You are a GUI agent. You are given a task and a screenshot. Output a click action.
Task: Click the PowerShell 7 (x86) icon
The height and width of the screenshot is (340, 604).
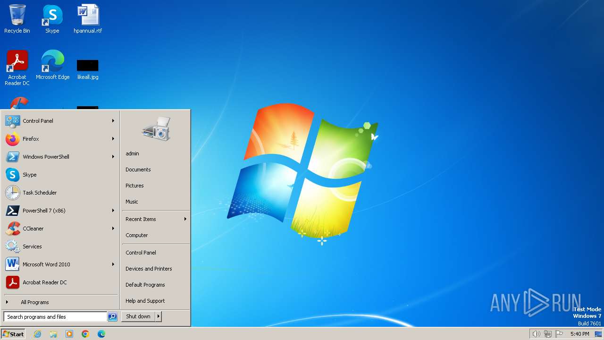[12, 211]
